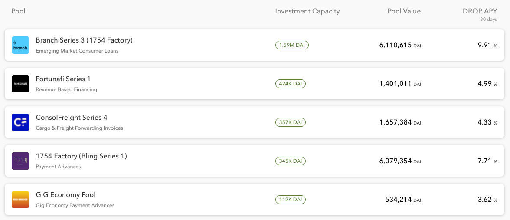Open Branch Series 3 (1754 Factory) pool
The width and height of the screenshot is (510, 220).
84,40
